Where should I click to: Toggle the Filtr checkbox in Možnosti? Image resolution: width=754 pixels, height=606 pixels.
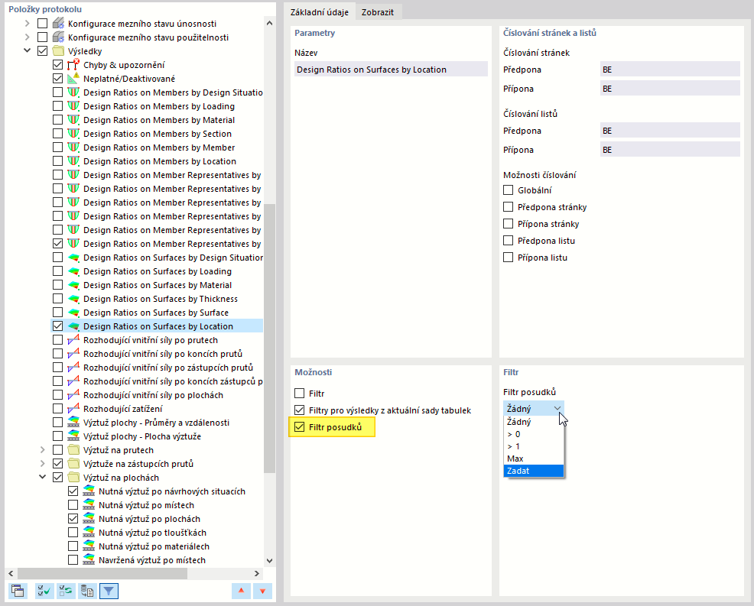(300, 393)
